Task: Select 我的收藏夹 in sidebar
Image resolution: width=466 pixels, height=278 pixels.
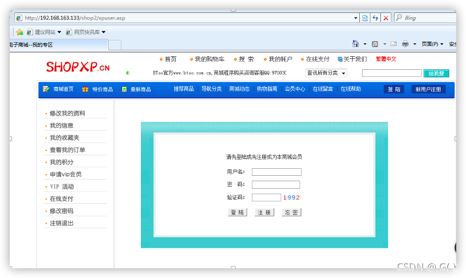Action: point(64,138)
